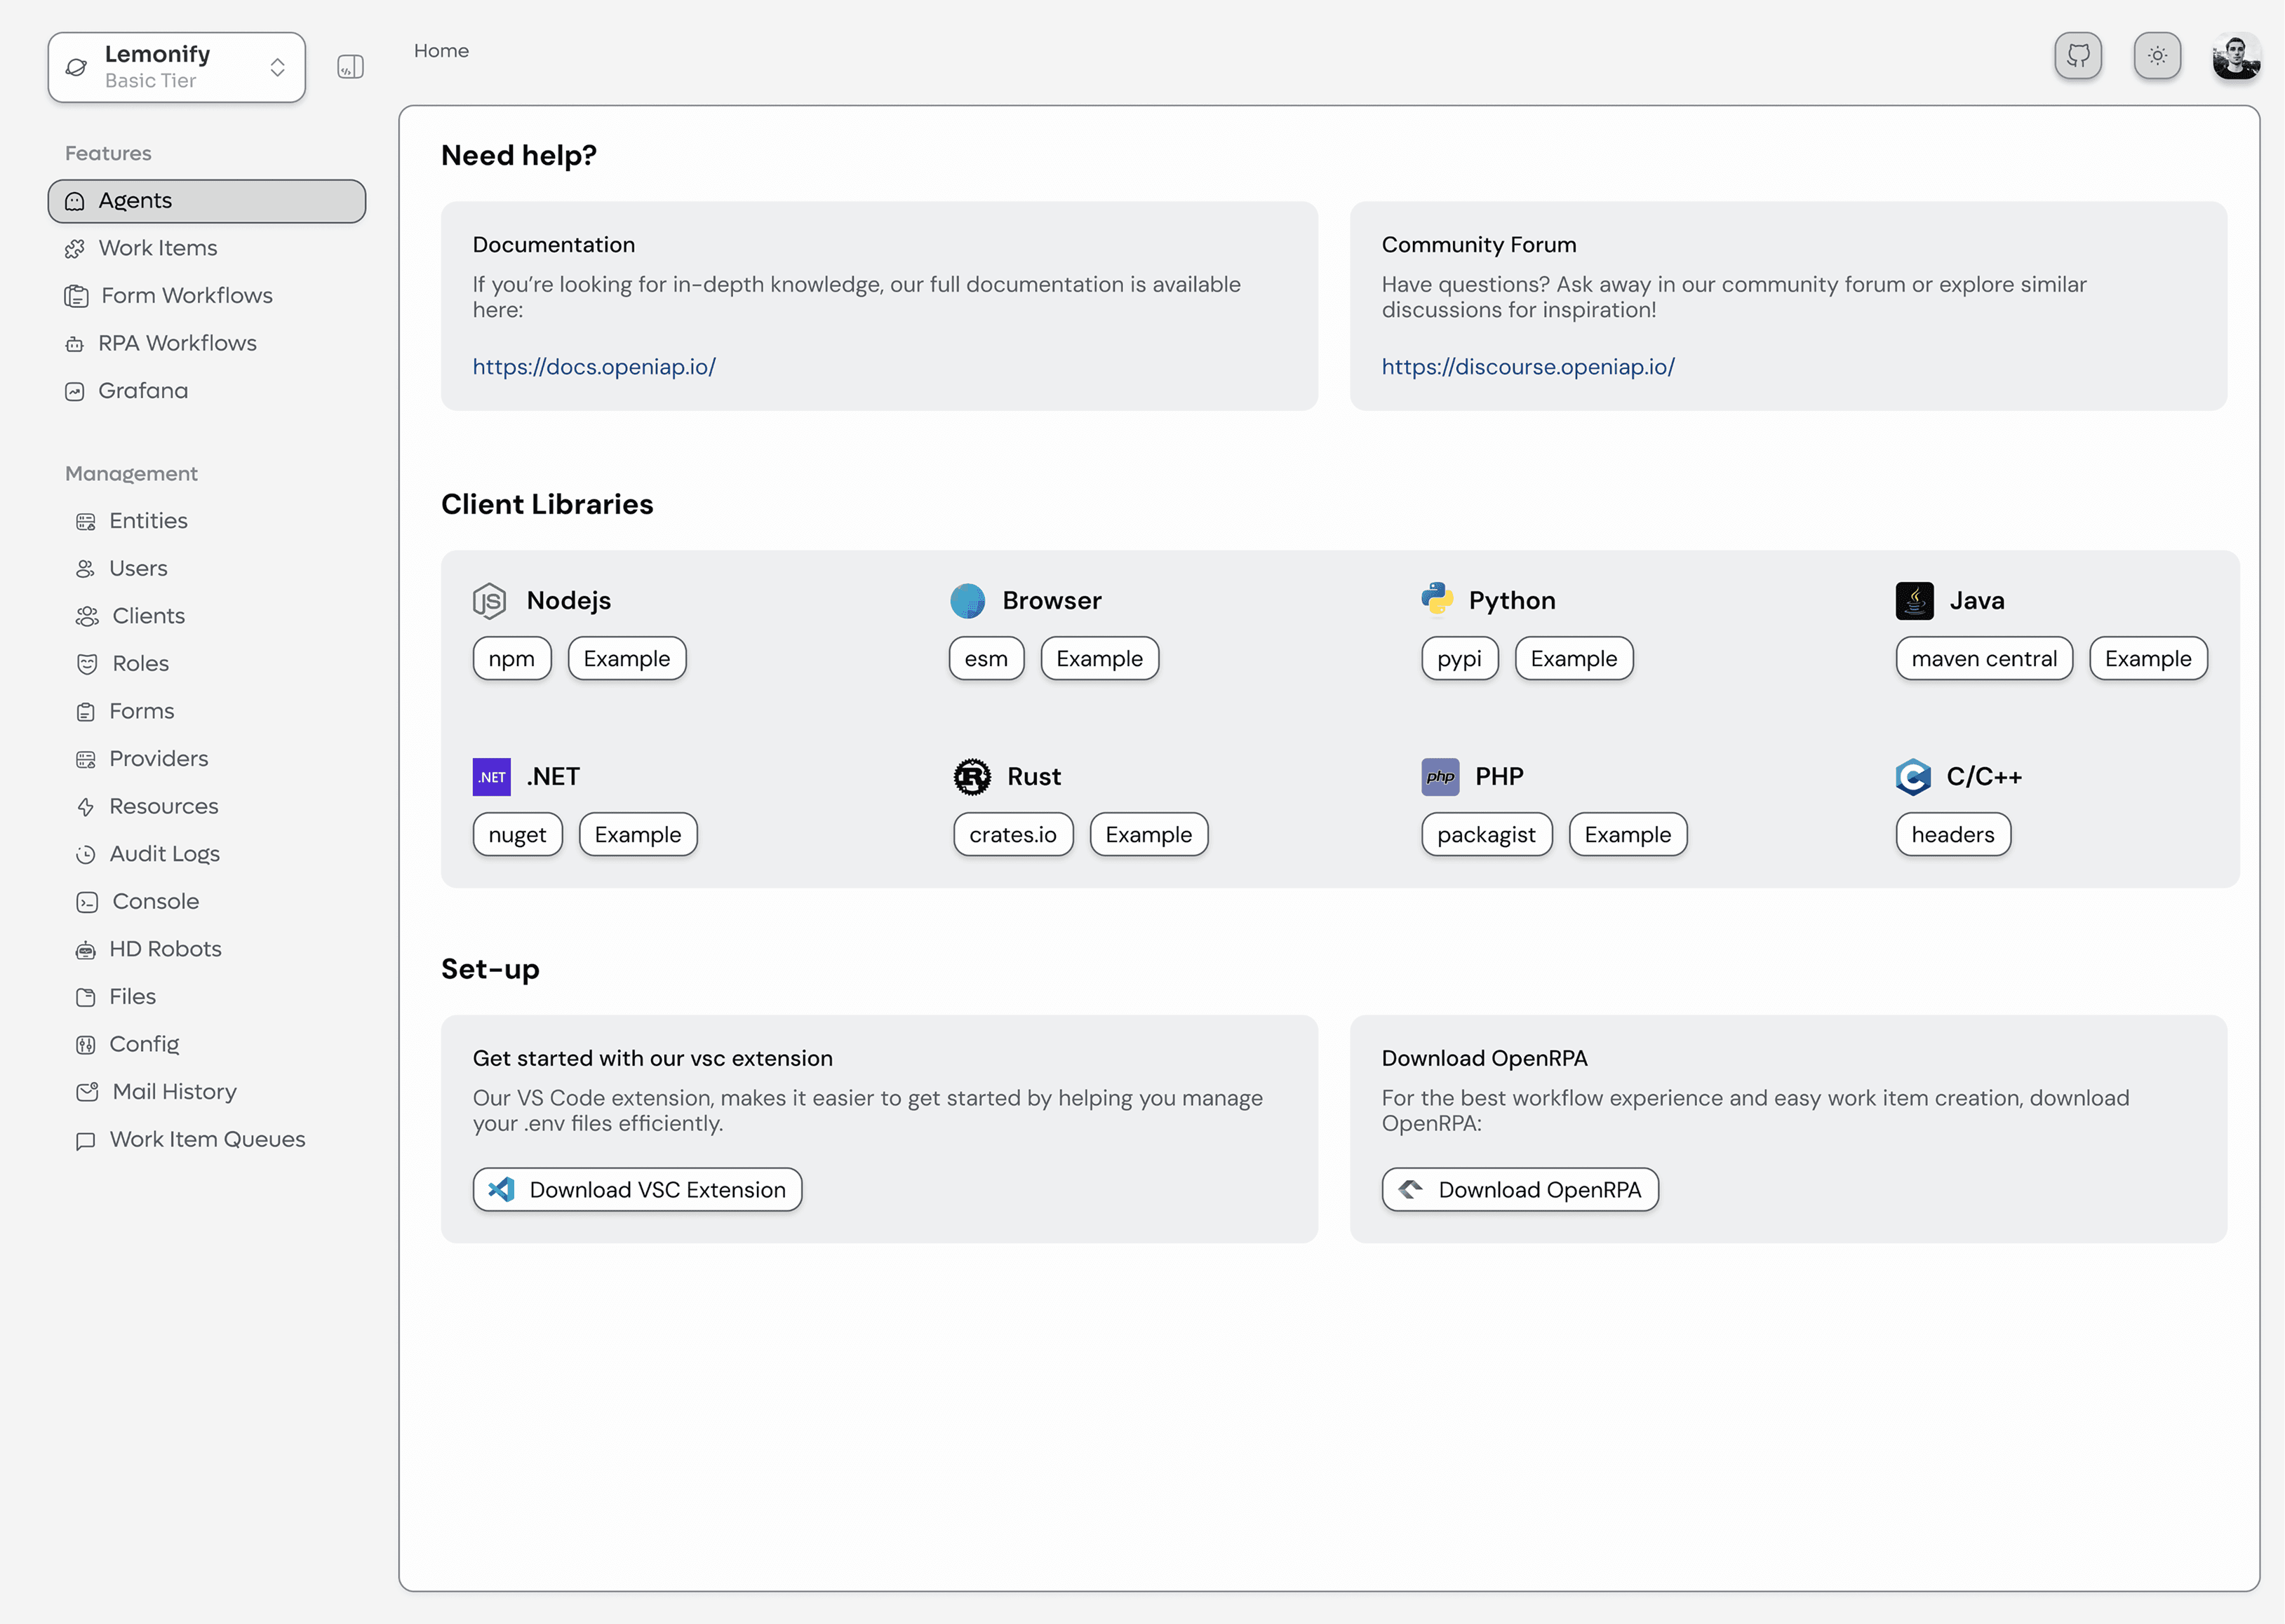Viewport: 2285px width, 1624px height.
Task: Click the Rust logo icon
Action: tap(972, 777)
